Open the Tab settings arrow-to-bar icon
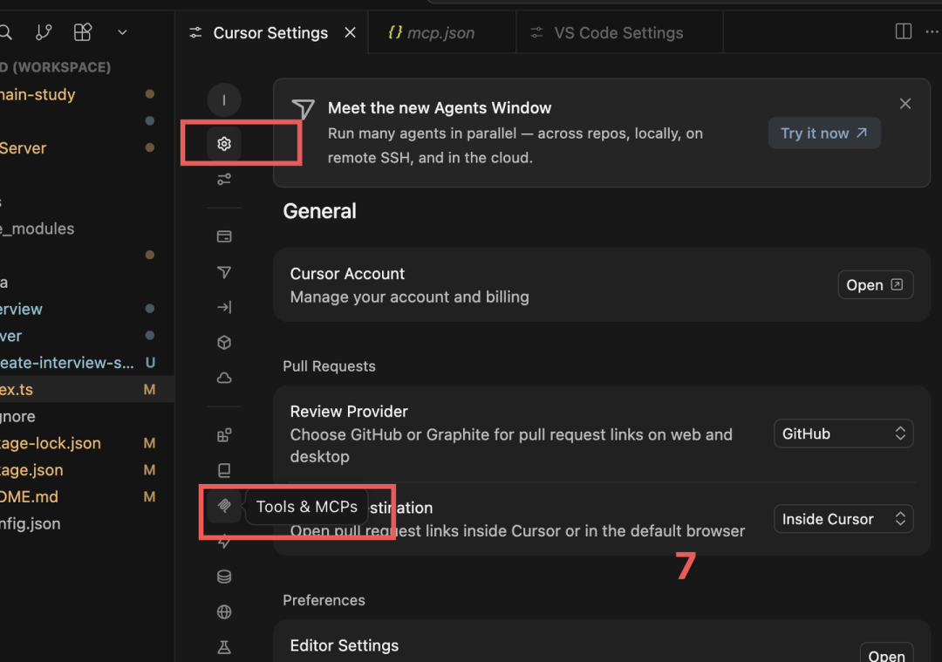 (x=224, y=307)
